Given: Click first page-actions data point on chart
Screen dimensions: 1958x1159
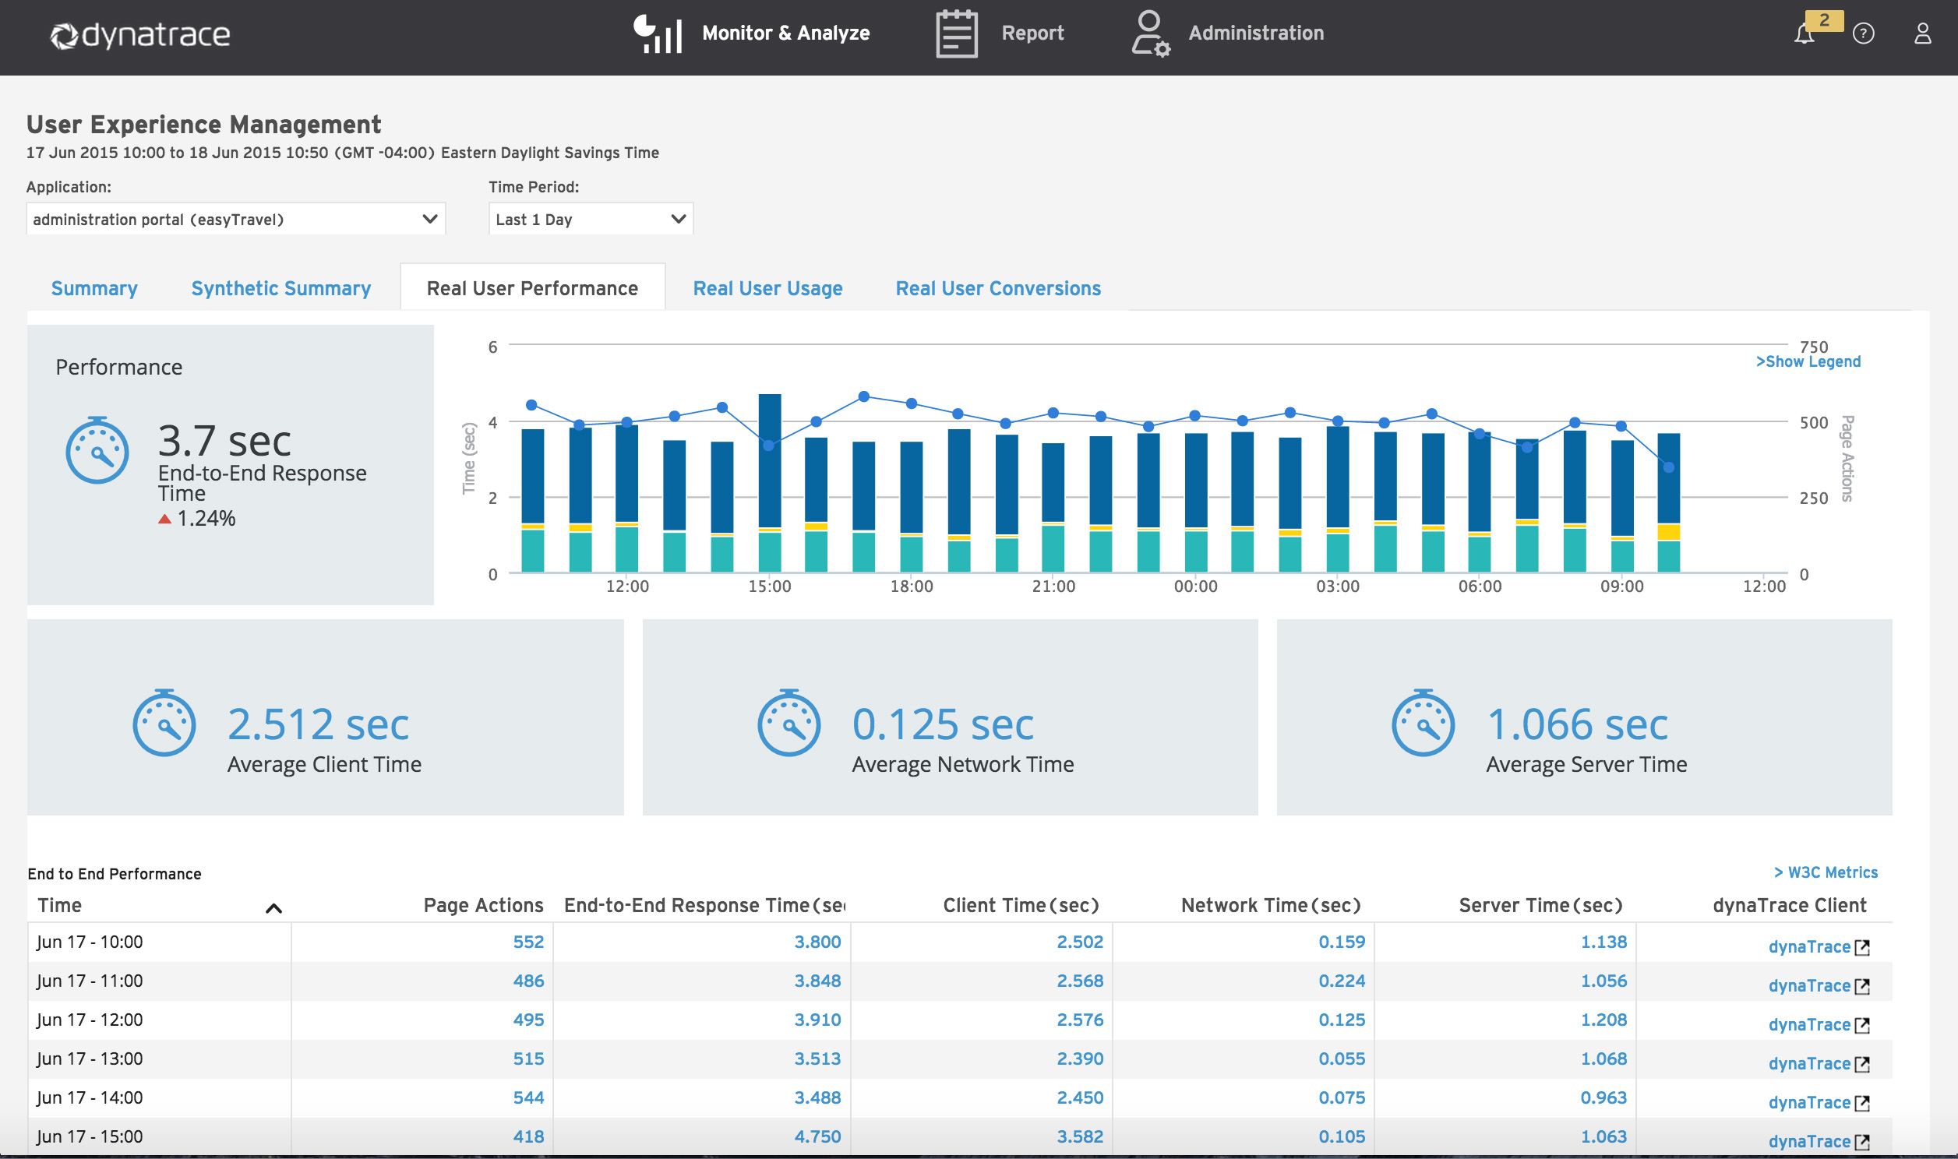Looking at the screenshot, I should click(x=532, y=404).
